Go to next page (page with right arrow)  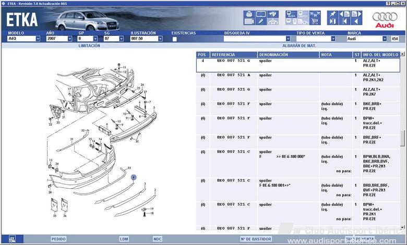356,14
